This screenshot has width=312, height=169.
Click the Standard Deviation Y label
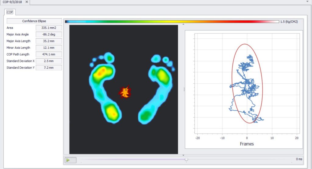pyautogui.click(x=20, y=67)
